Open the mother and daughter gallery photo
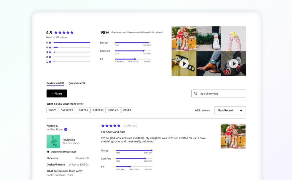Screen dimensions: 292x180 (184, 39)
